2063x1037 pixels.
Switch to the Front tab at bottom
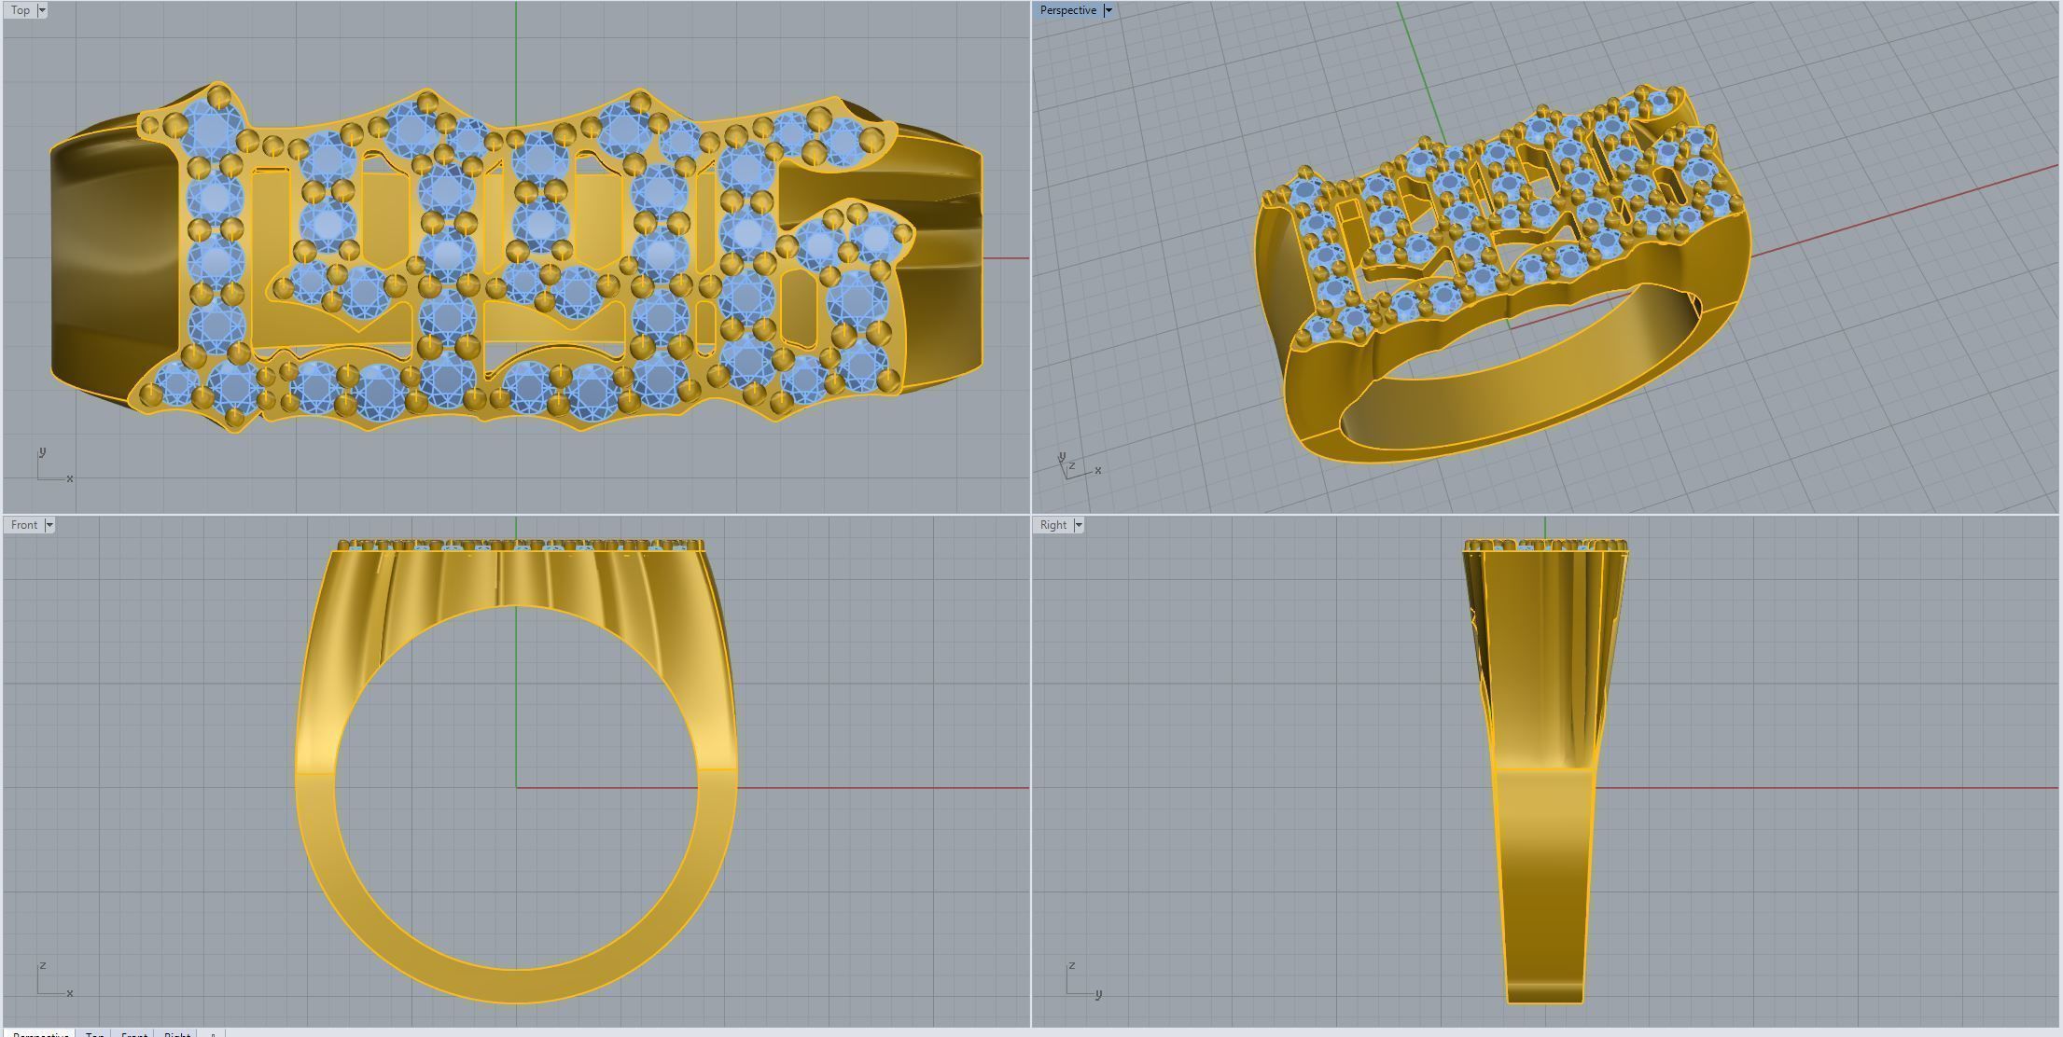click(x=133, y=1033)
